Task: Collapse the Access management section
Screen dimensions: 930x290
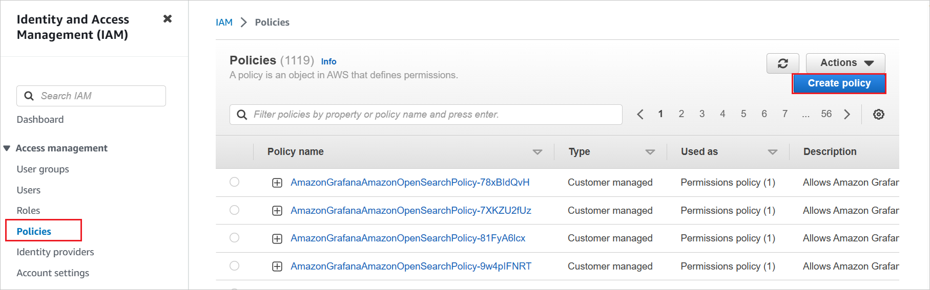Action: point(7,148)
